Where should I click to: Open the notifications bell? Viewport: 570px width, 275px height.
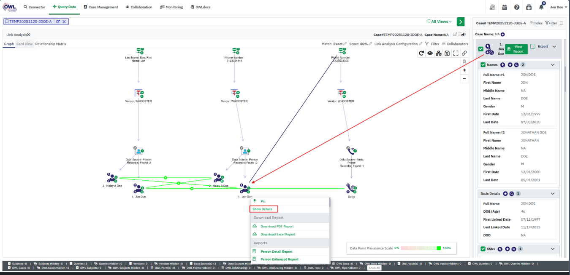541,7
